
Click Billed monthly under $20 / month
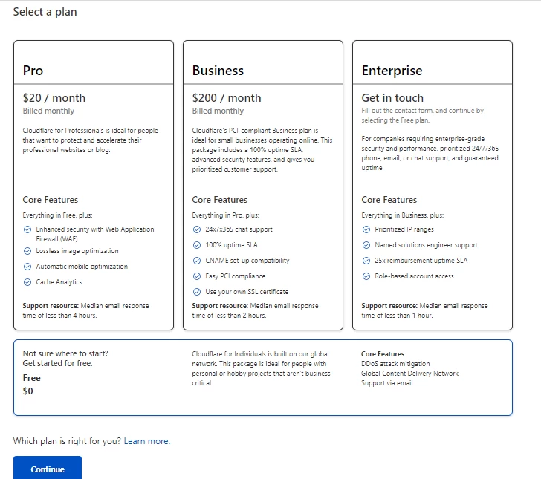[48, 111]
